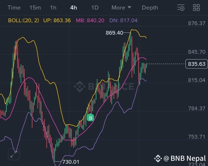208x166 pixels.
Task: Expand chart to fullscreen with arrows icon
Action: pos(14,154)
